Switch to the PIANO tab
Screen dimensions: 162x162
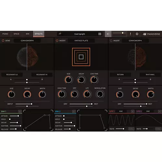5,34
